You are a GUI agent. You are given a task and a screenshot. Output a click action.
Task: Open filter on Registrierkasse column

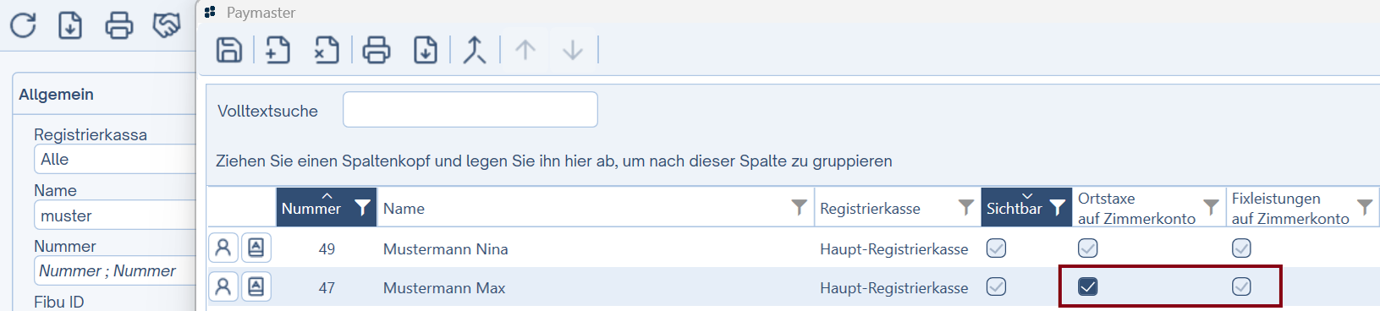pos(965,207)
